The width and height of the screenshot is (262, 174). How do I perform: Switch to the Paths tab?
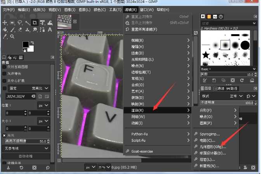(x=232, y=89)
